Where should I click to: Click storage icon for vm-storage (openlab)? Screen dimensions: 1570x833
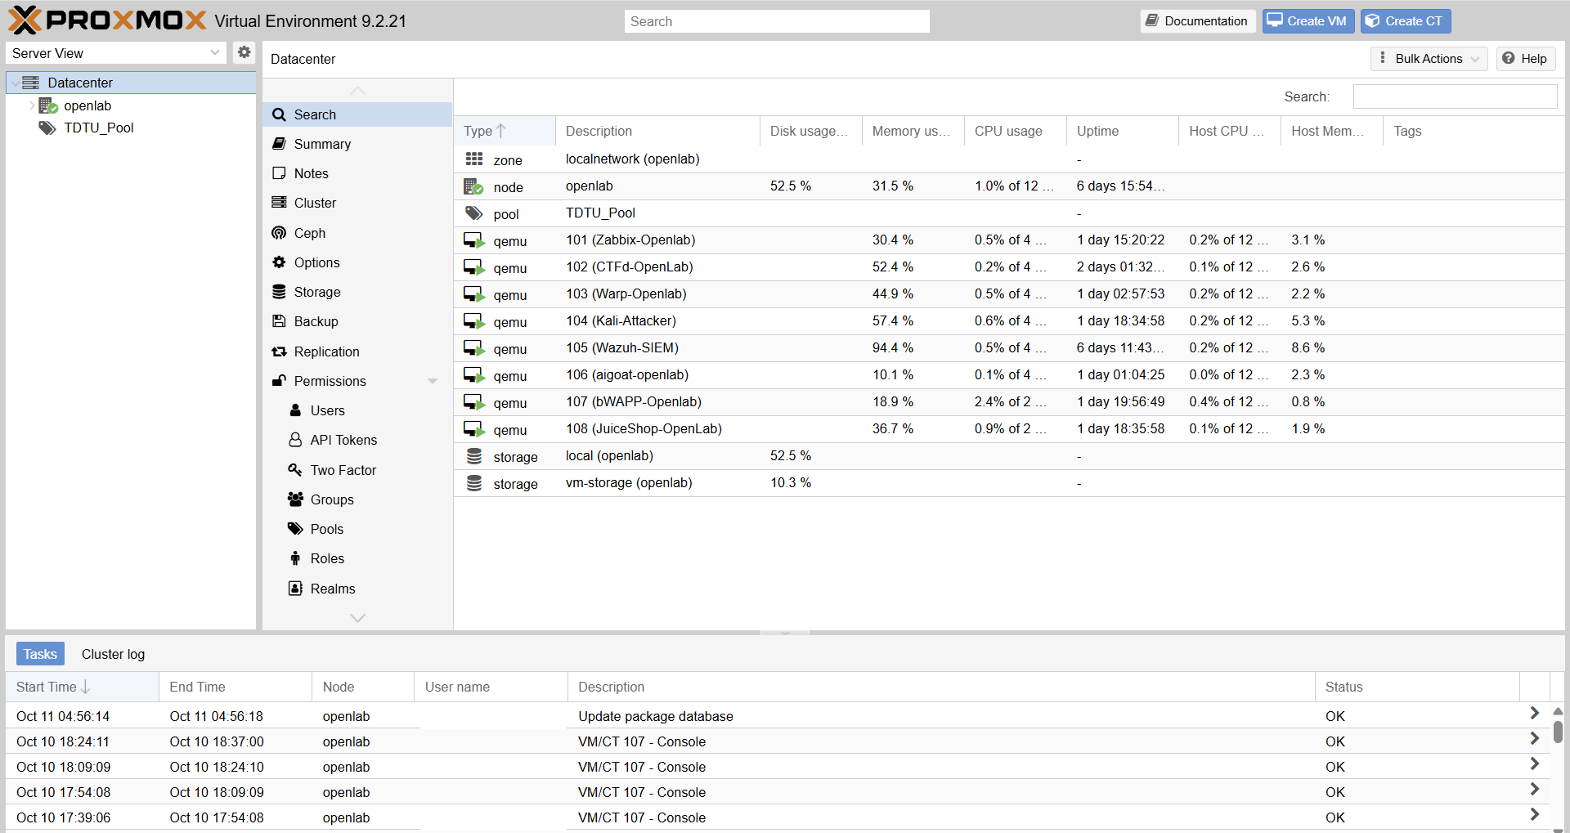[x=474, y=483]
